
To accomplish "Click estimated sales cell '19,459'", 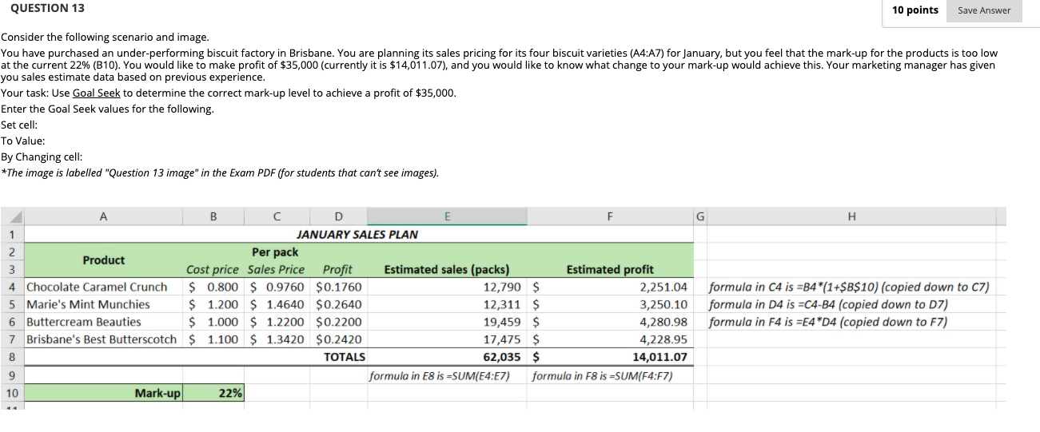I will 447,323.
